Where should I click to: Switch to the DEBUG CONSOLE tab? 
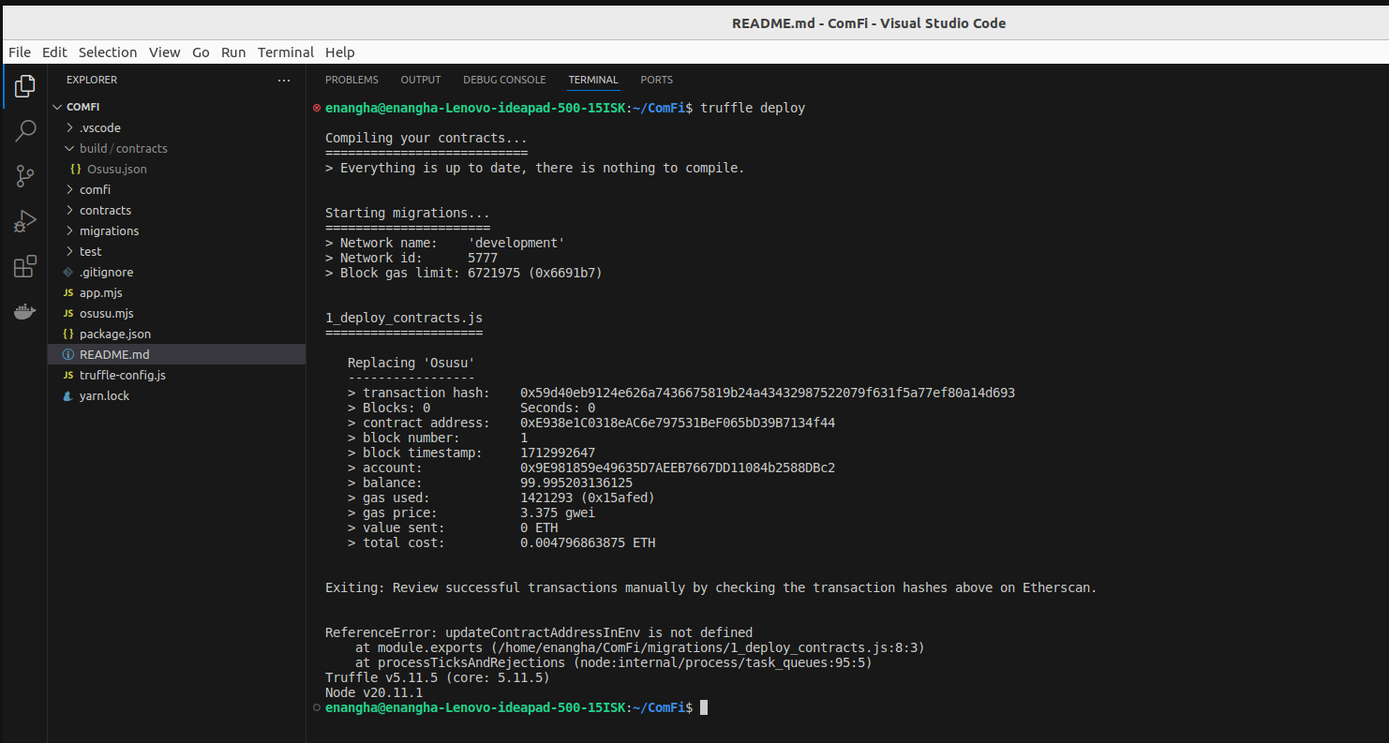click(504, 81)
